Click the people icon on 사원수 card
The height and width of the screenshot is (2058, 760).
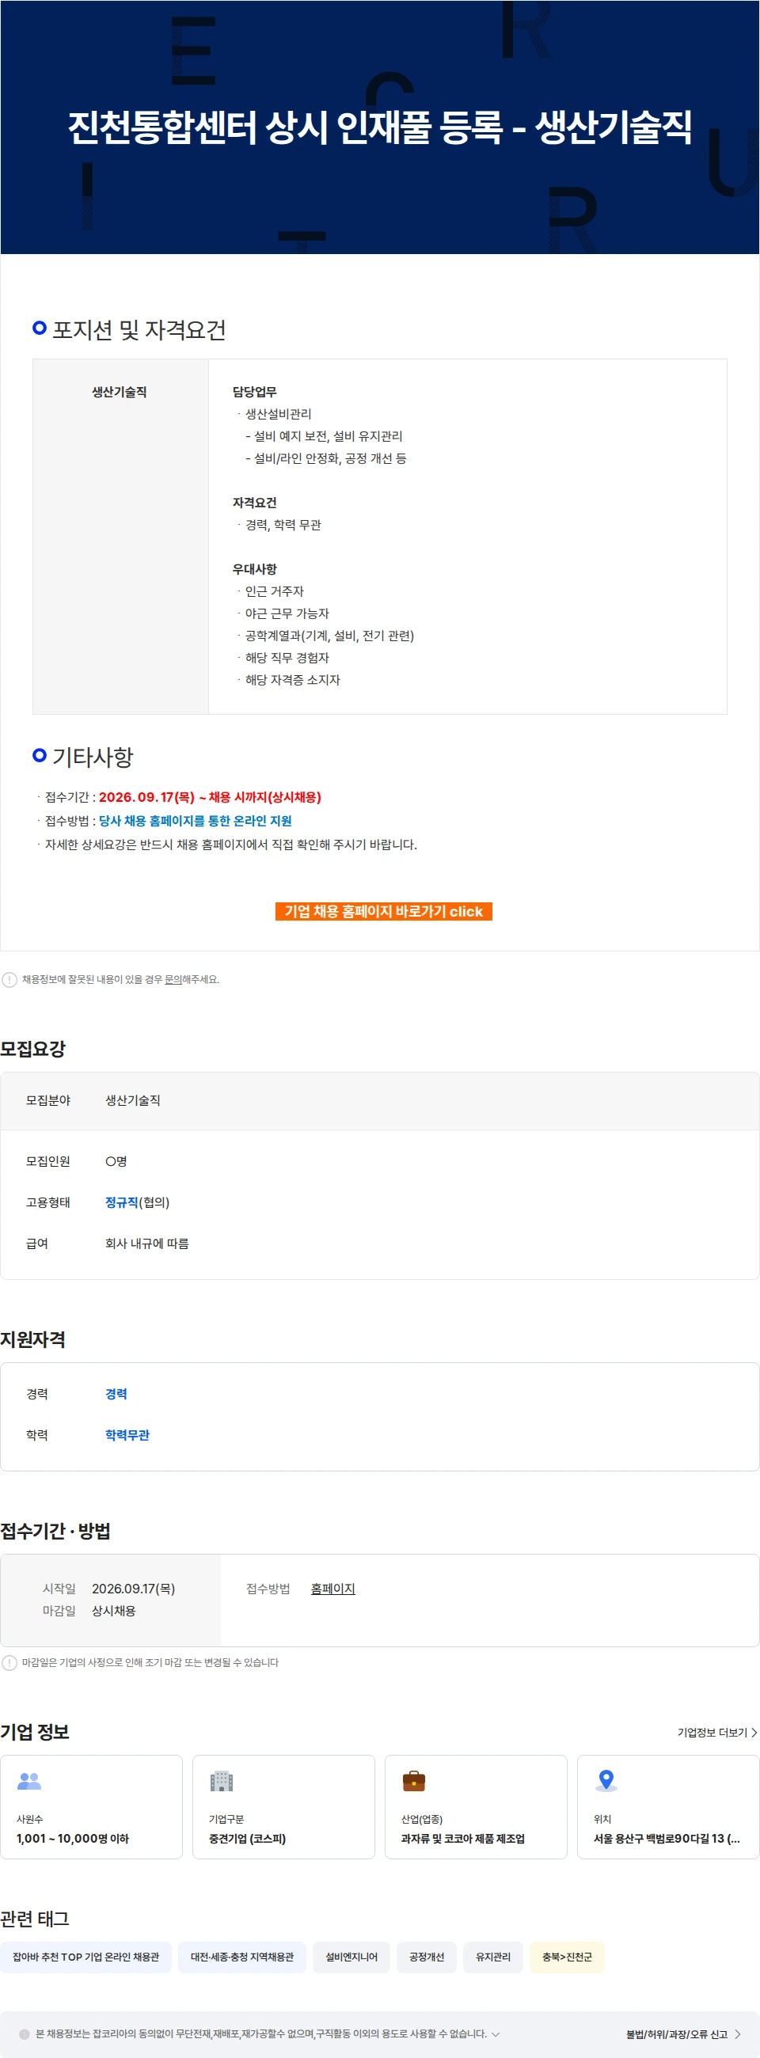28,1781
